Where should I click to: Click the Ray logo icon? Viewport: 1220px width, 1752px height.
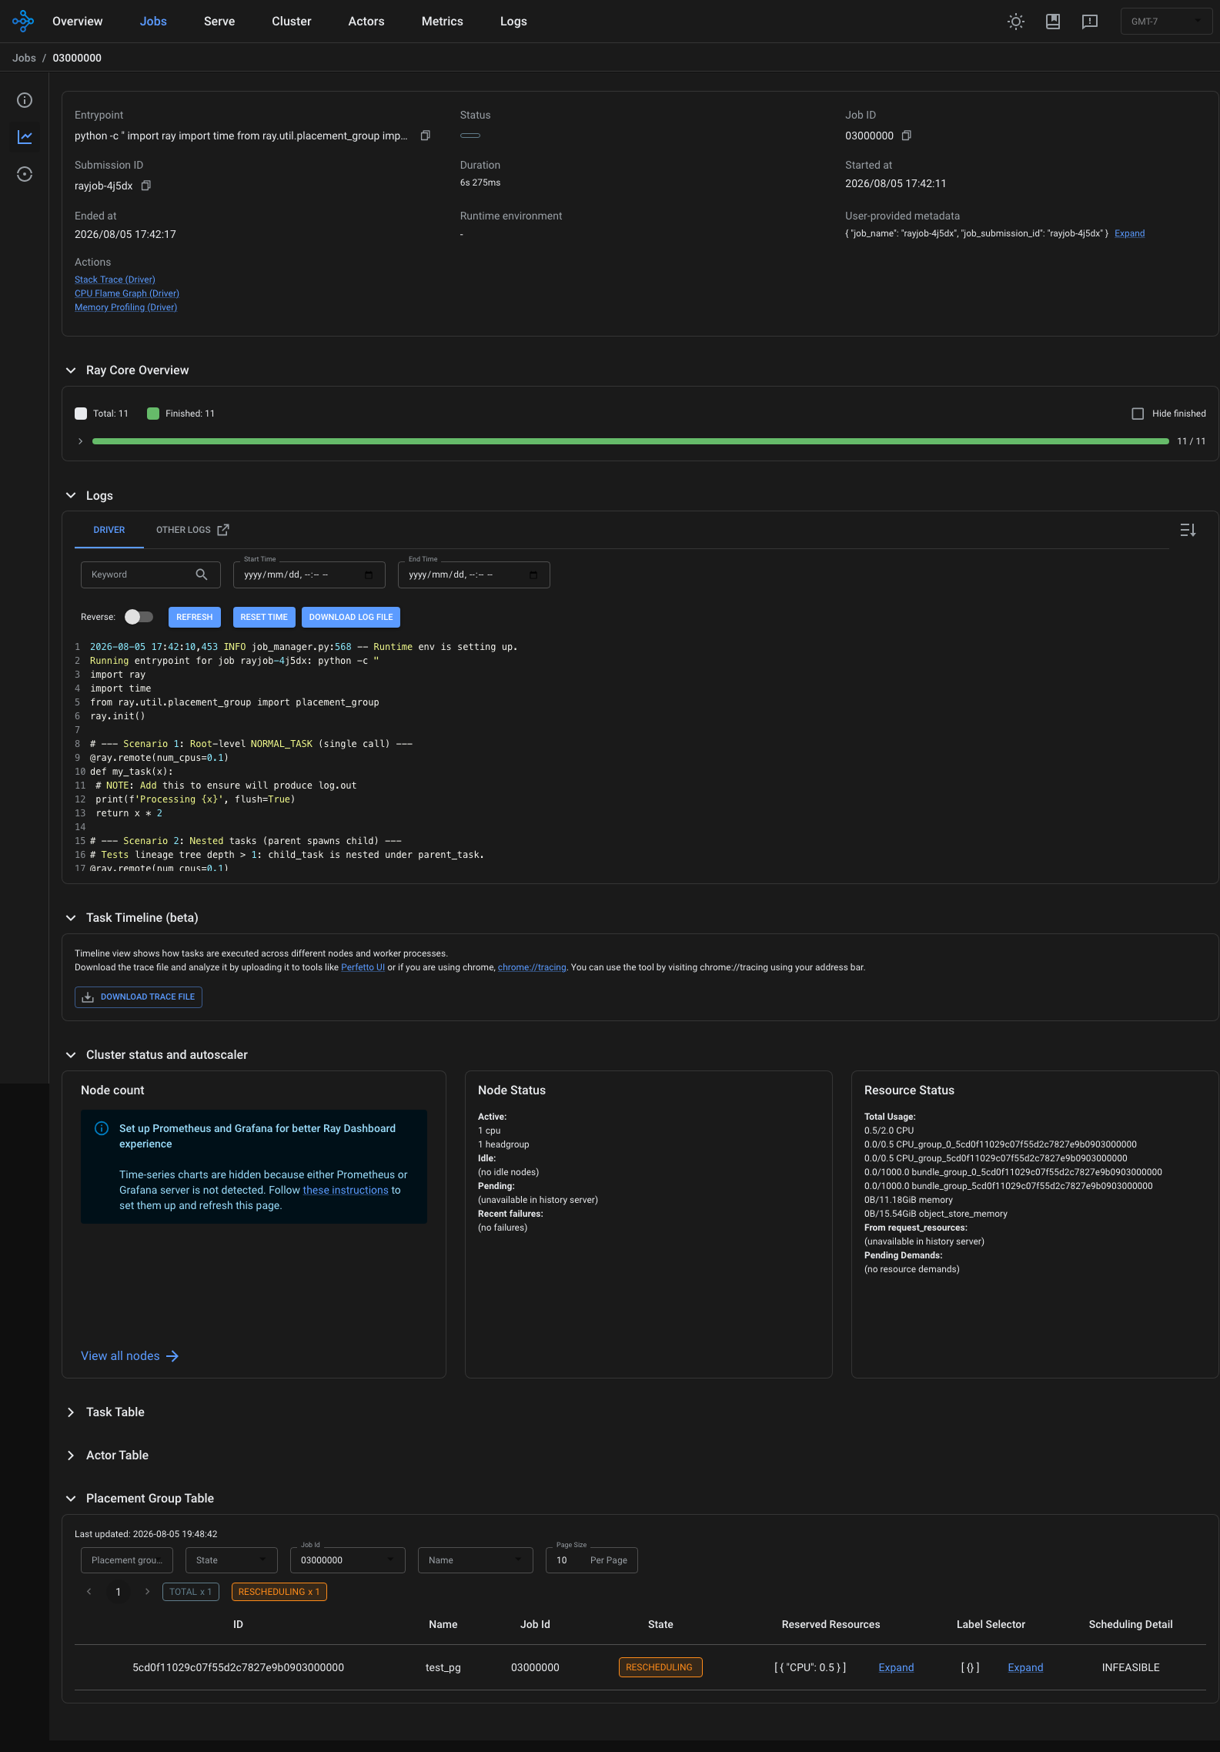(23, 21)
